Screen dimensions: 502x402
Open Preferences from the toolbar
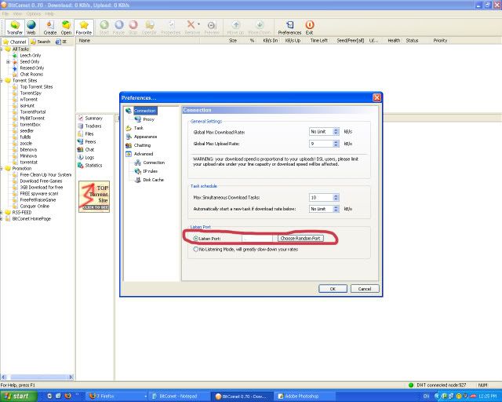[x=289, y=27]
